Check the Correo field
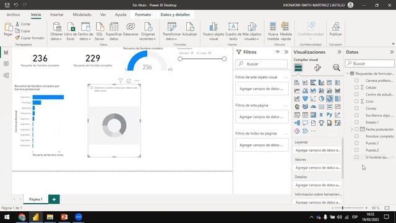Viewport: 396px width, 223px height. coord(356,108)
